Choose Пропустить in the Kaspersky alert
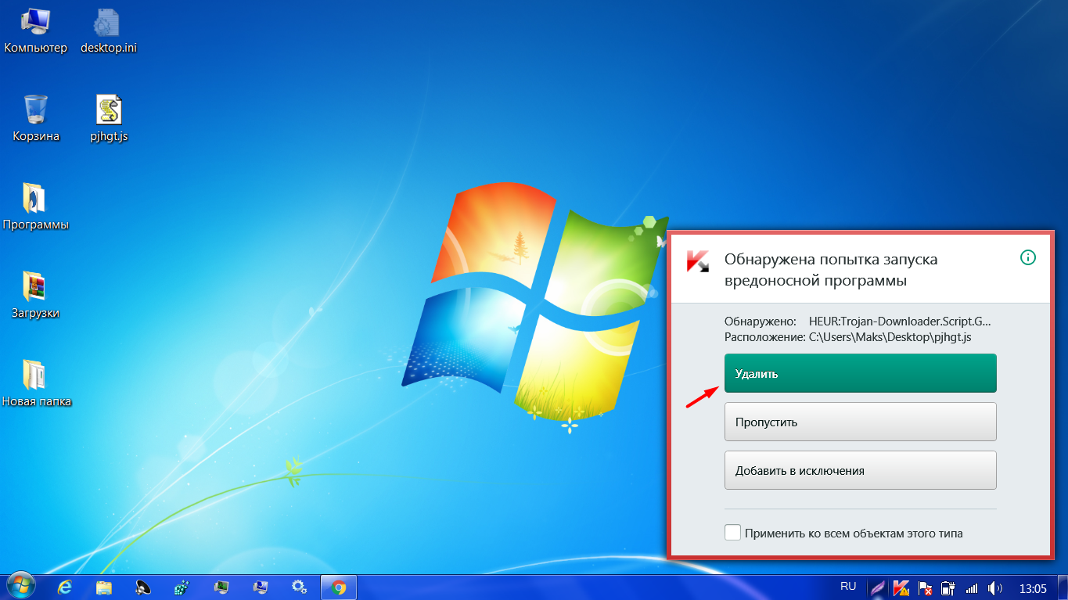The image size is (1068, 600). click(x=860, y=422)
